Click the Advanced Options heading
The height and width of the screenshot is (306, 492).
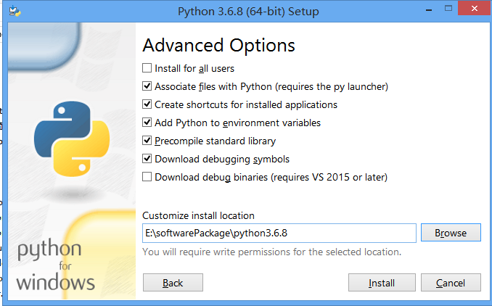pyautogui.click(x=218, y=45)
